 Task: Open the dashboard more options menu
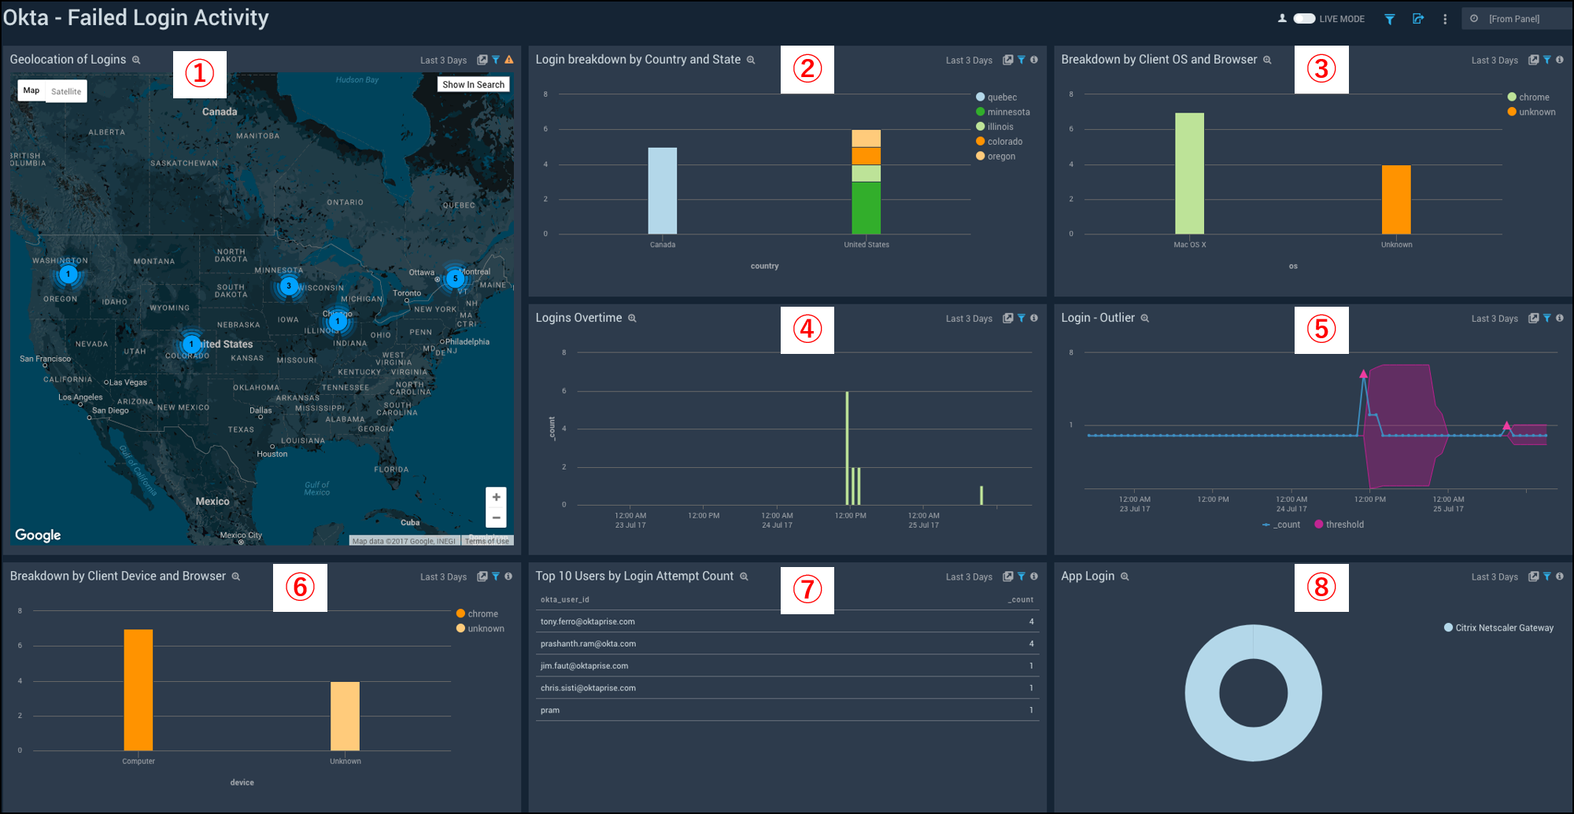[1445, 19]
